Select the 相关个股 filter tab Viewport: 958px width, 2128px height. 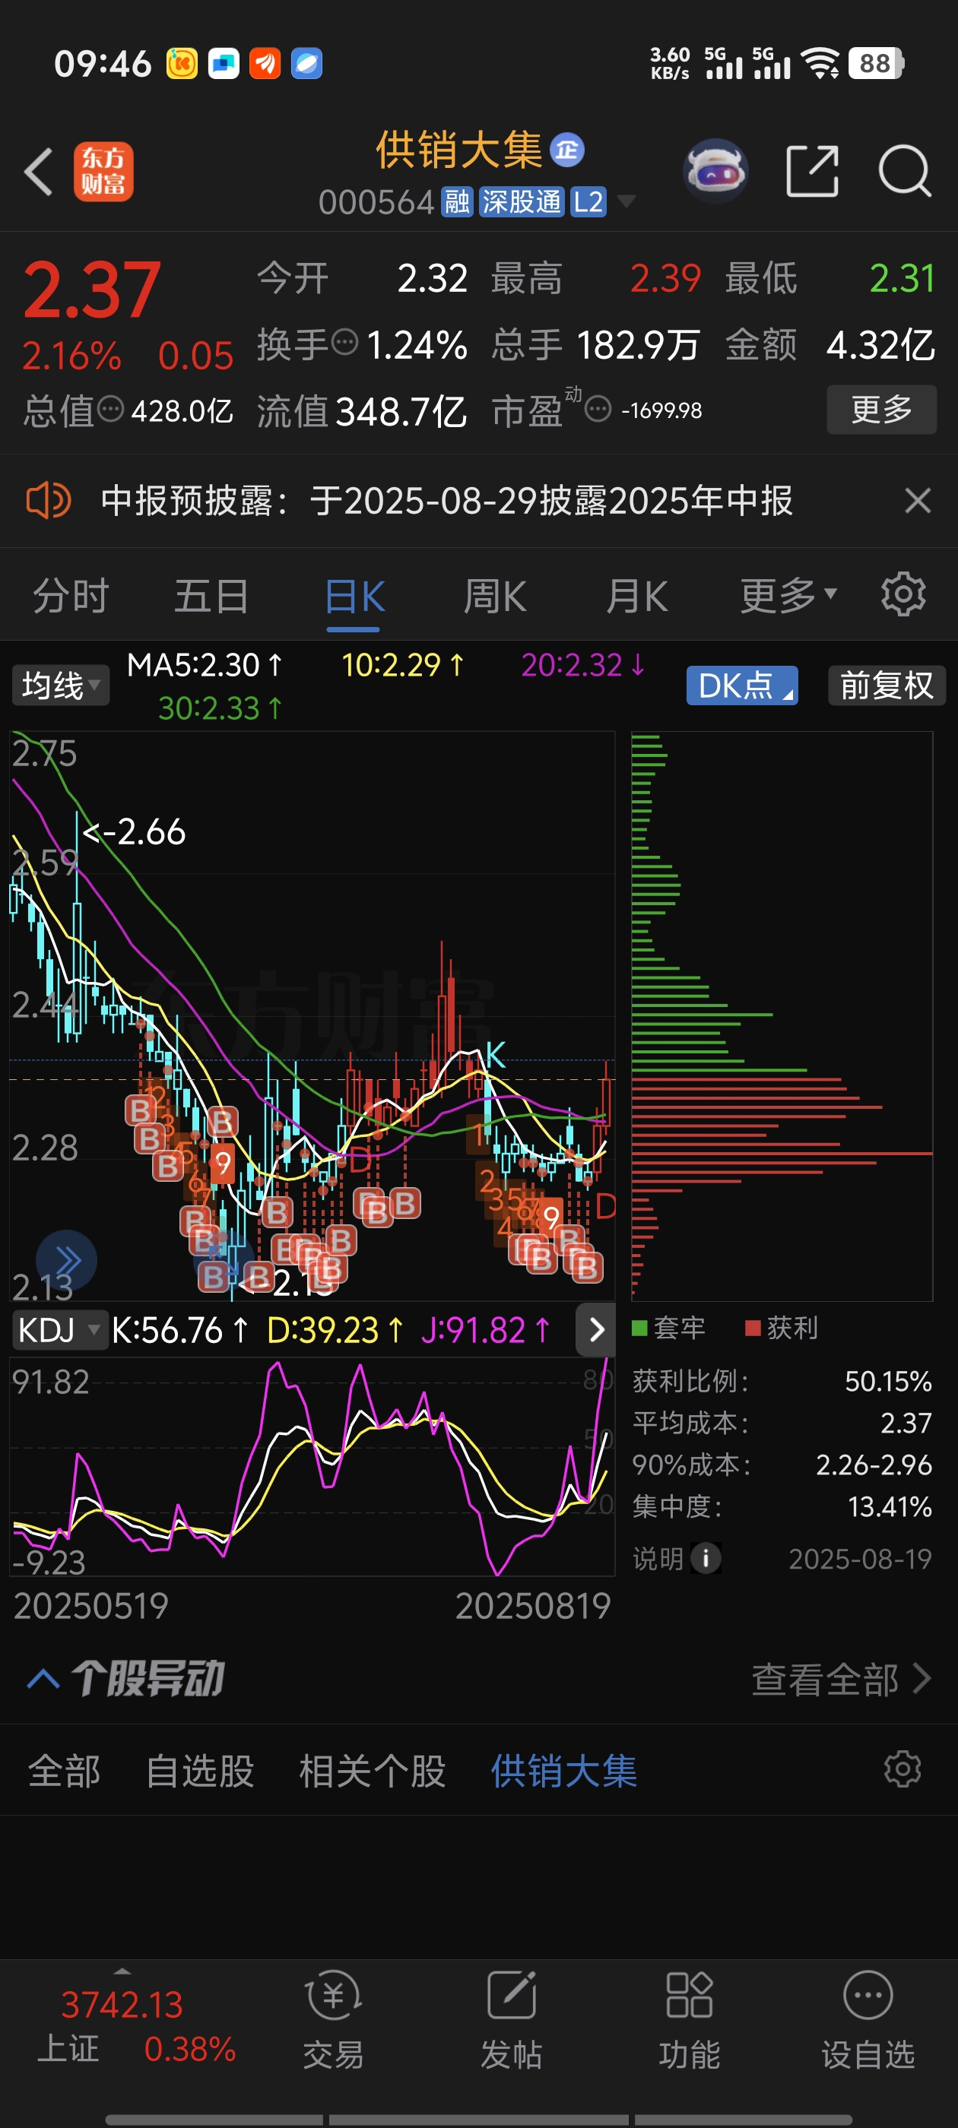point(372,1770)
